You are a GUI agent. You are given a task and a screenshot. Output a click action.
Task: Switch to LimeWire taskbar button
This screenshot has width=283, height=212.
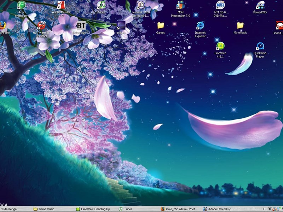point(96,209)
